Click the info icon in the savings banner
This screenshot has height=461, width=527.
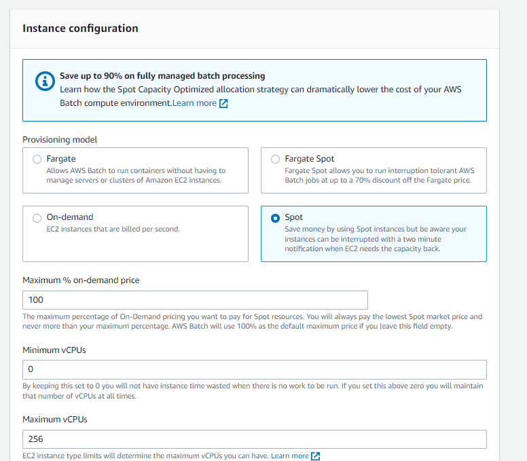click(x=45, y=81)
